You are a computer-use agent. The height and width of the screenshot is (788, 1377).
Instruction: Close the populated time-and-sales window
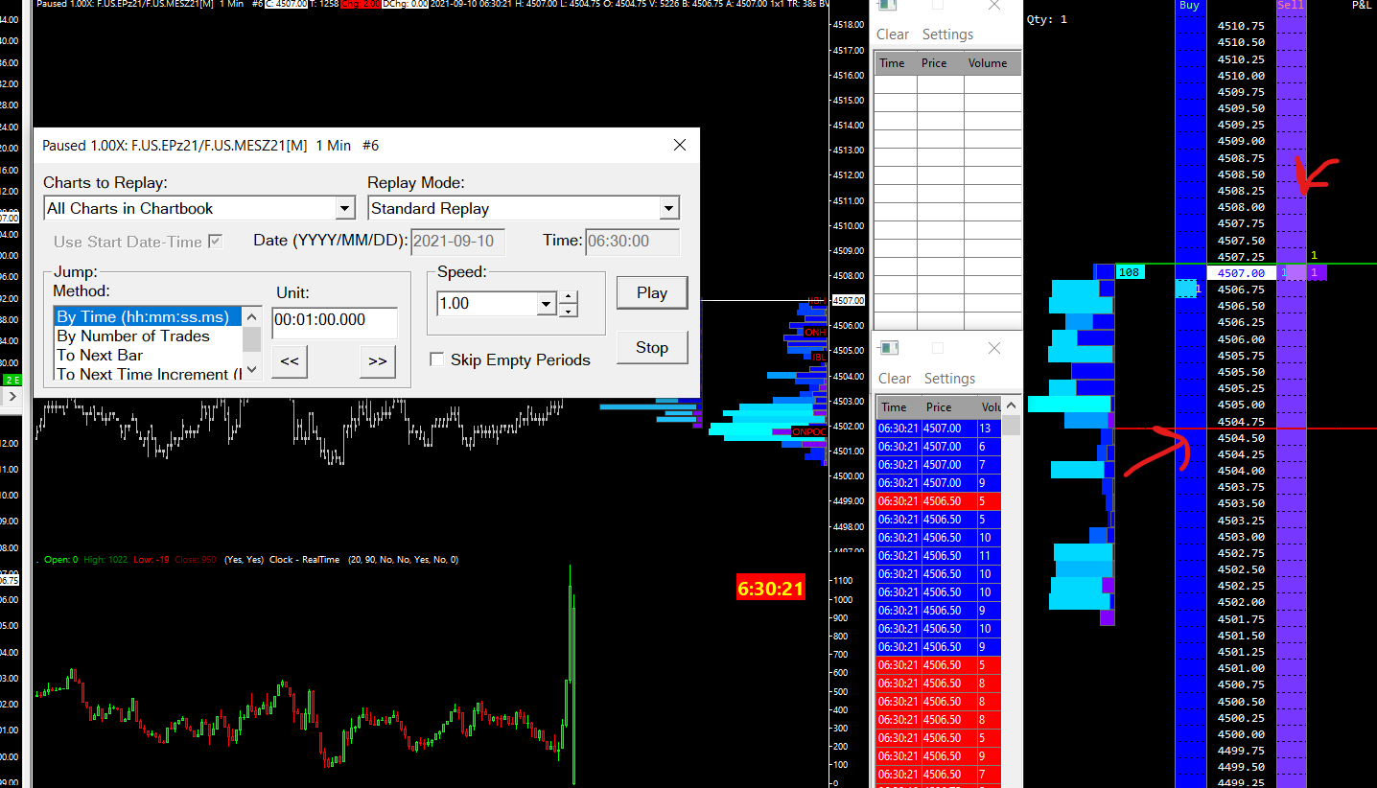994,348
